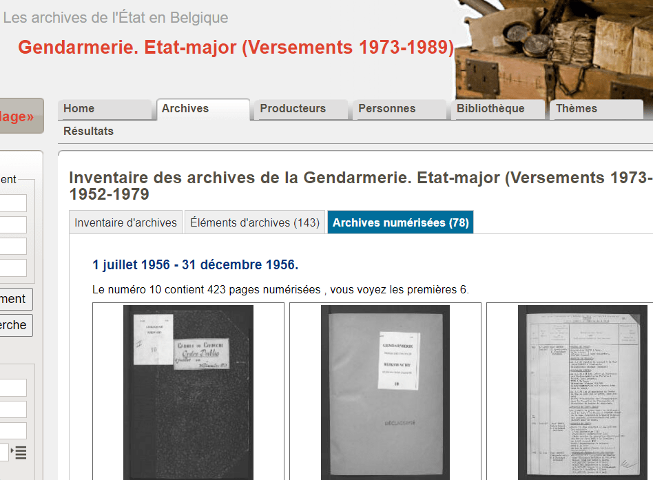This screenshot has width=653, height=480.
Task: Open the Home navigation tab
Action: tap(105, 109)
